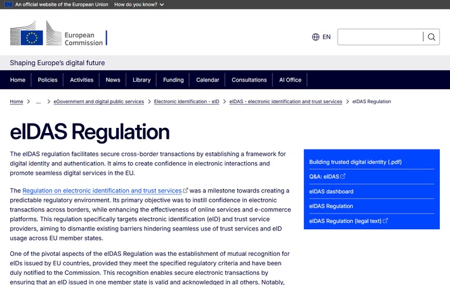Image resolution: width=450 pixels, height=285 pixels.
Task: Open the Library menu item
Action: [142, 80]
